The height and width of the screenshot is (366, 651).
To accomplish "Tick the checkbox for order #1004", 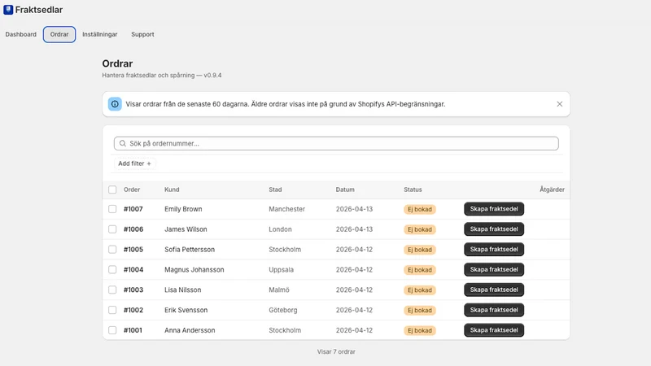I will click(x=112, y=270).
